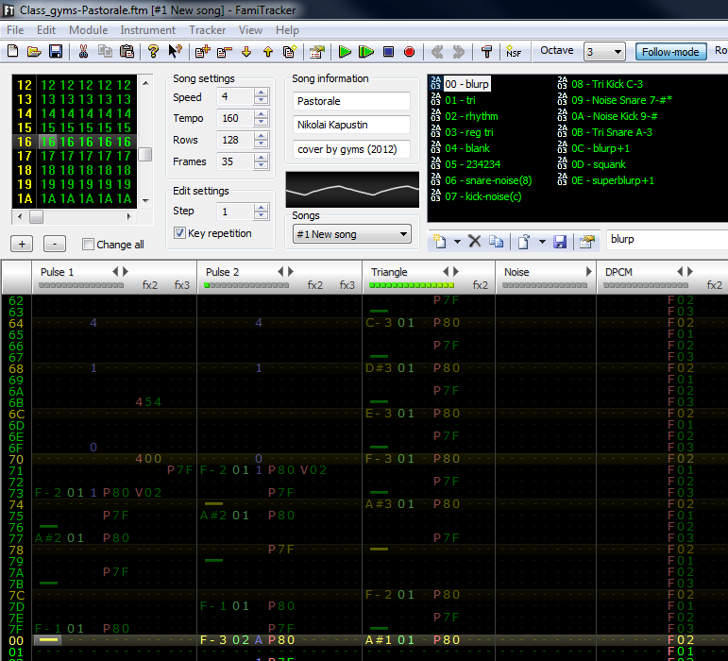Image resolution: width=728 pixels, height=661 pixels.
Task: Go to next track with right chevrons
Action: click(x=459, y=52)
